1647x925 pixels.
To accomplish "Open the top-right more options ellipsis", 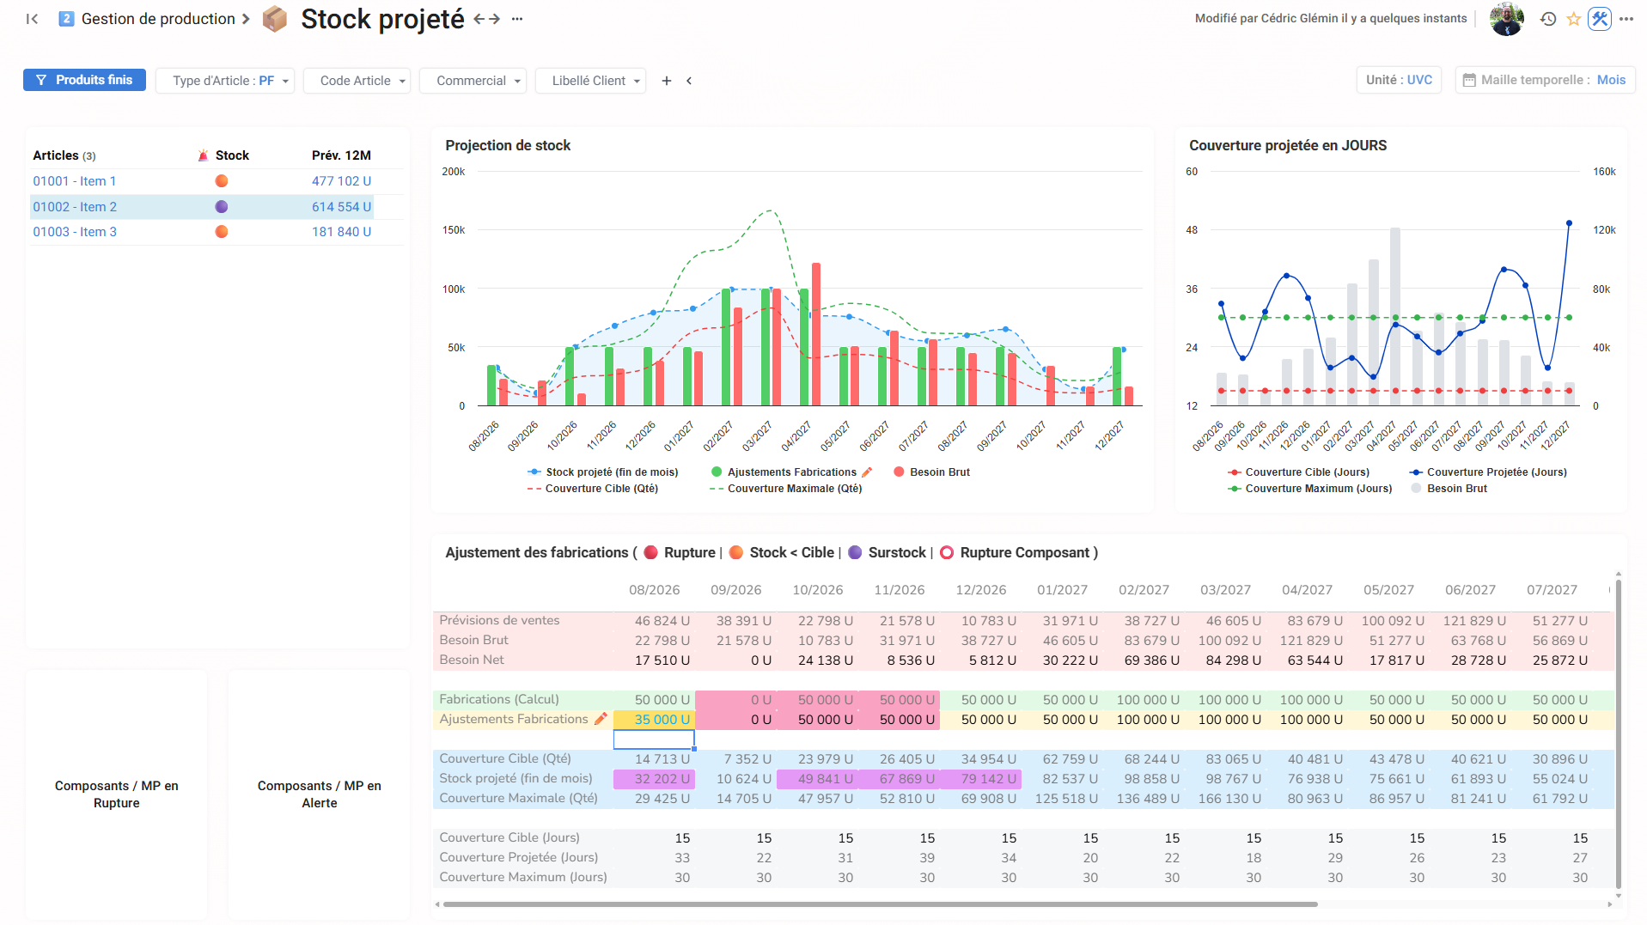I will pos(1626,19).
